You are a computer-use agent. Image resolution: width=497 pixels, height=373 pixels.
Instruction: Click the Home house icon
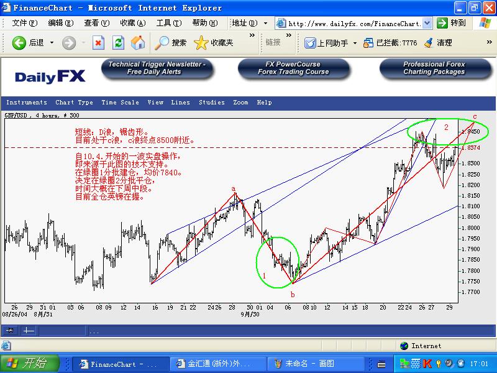pos(138,43)
